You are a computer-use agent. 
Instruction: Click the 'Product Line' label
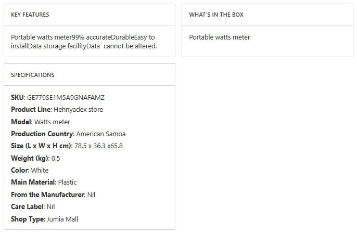click(x=30, y=110)
